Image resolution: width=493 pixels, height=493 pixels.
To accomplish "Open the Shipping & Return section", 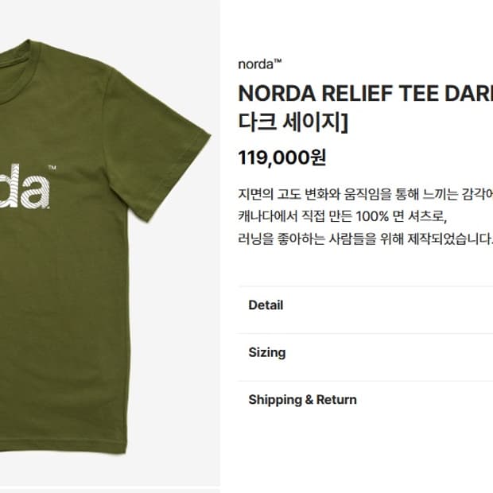I will click(x=365, y=400).
